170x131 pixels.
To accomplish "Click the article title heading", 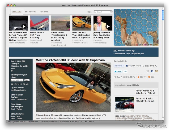I will click(x=70, y=60).
